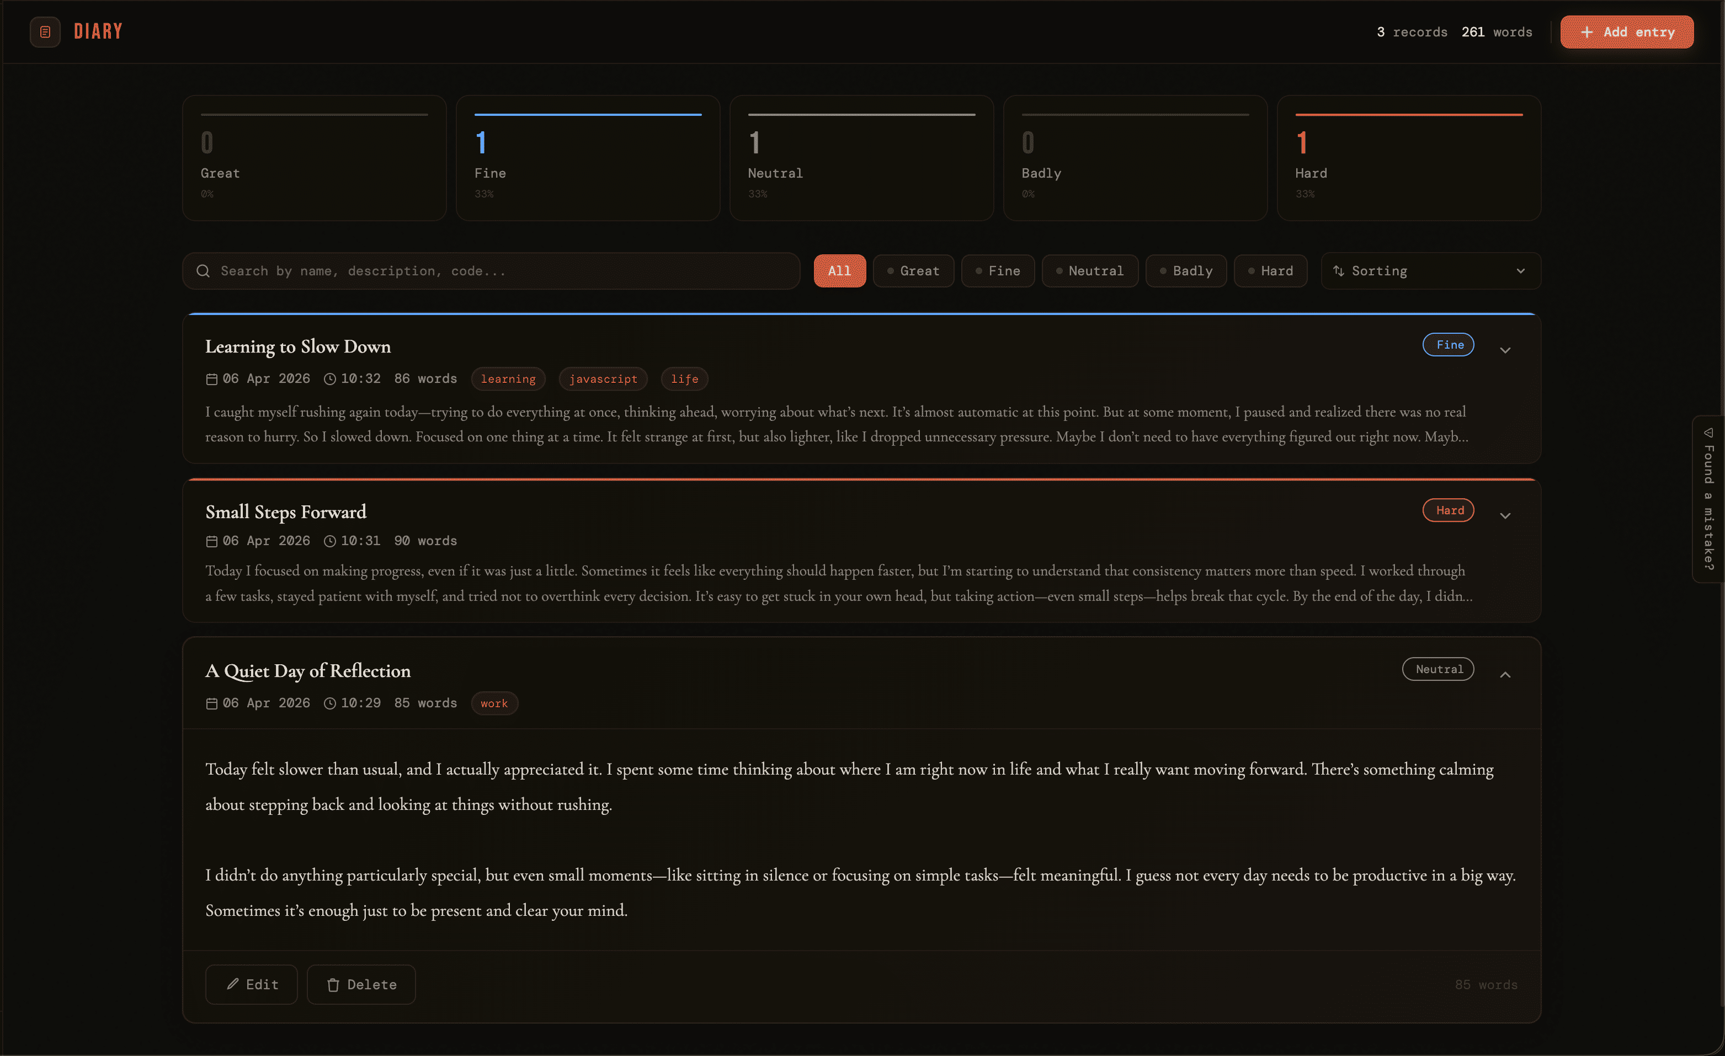The width and height of the screenshot is (1725, 1056).
Task: Click the Diary logo icon
Action: click(x=45, y=31)
